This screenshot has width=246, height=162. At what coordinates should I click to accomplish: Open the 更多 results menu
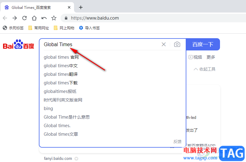pyautogui.click(x=211, y=57)
